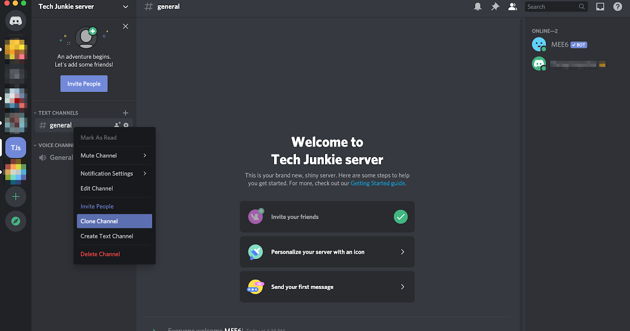
Task: Open Discord home direct messages icon
Action: coord(16,20)
